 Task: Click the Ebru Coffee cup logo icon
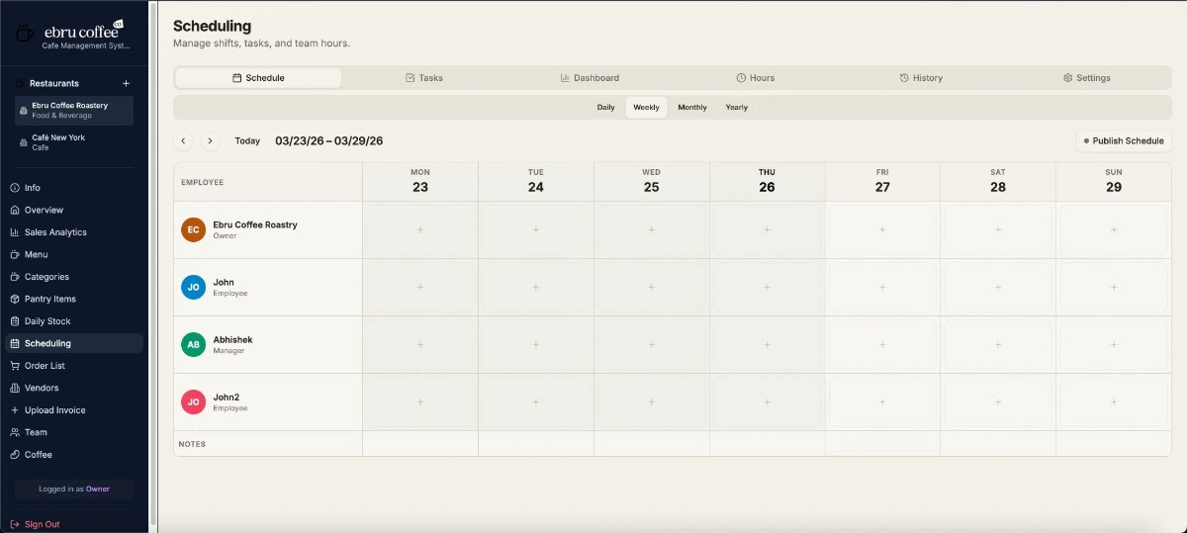(x=25, y=34)
